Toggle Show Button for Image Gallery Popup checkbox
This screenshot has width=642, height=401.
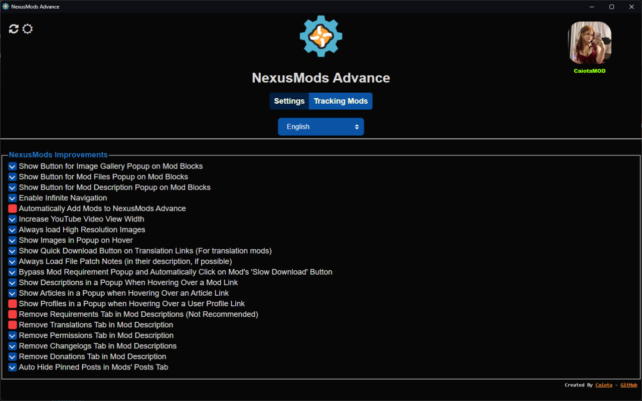coord(13,166)
